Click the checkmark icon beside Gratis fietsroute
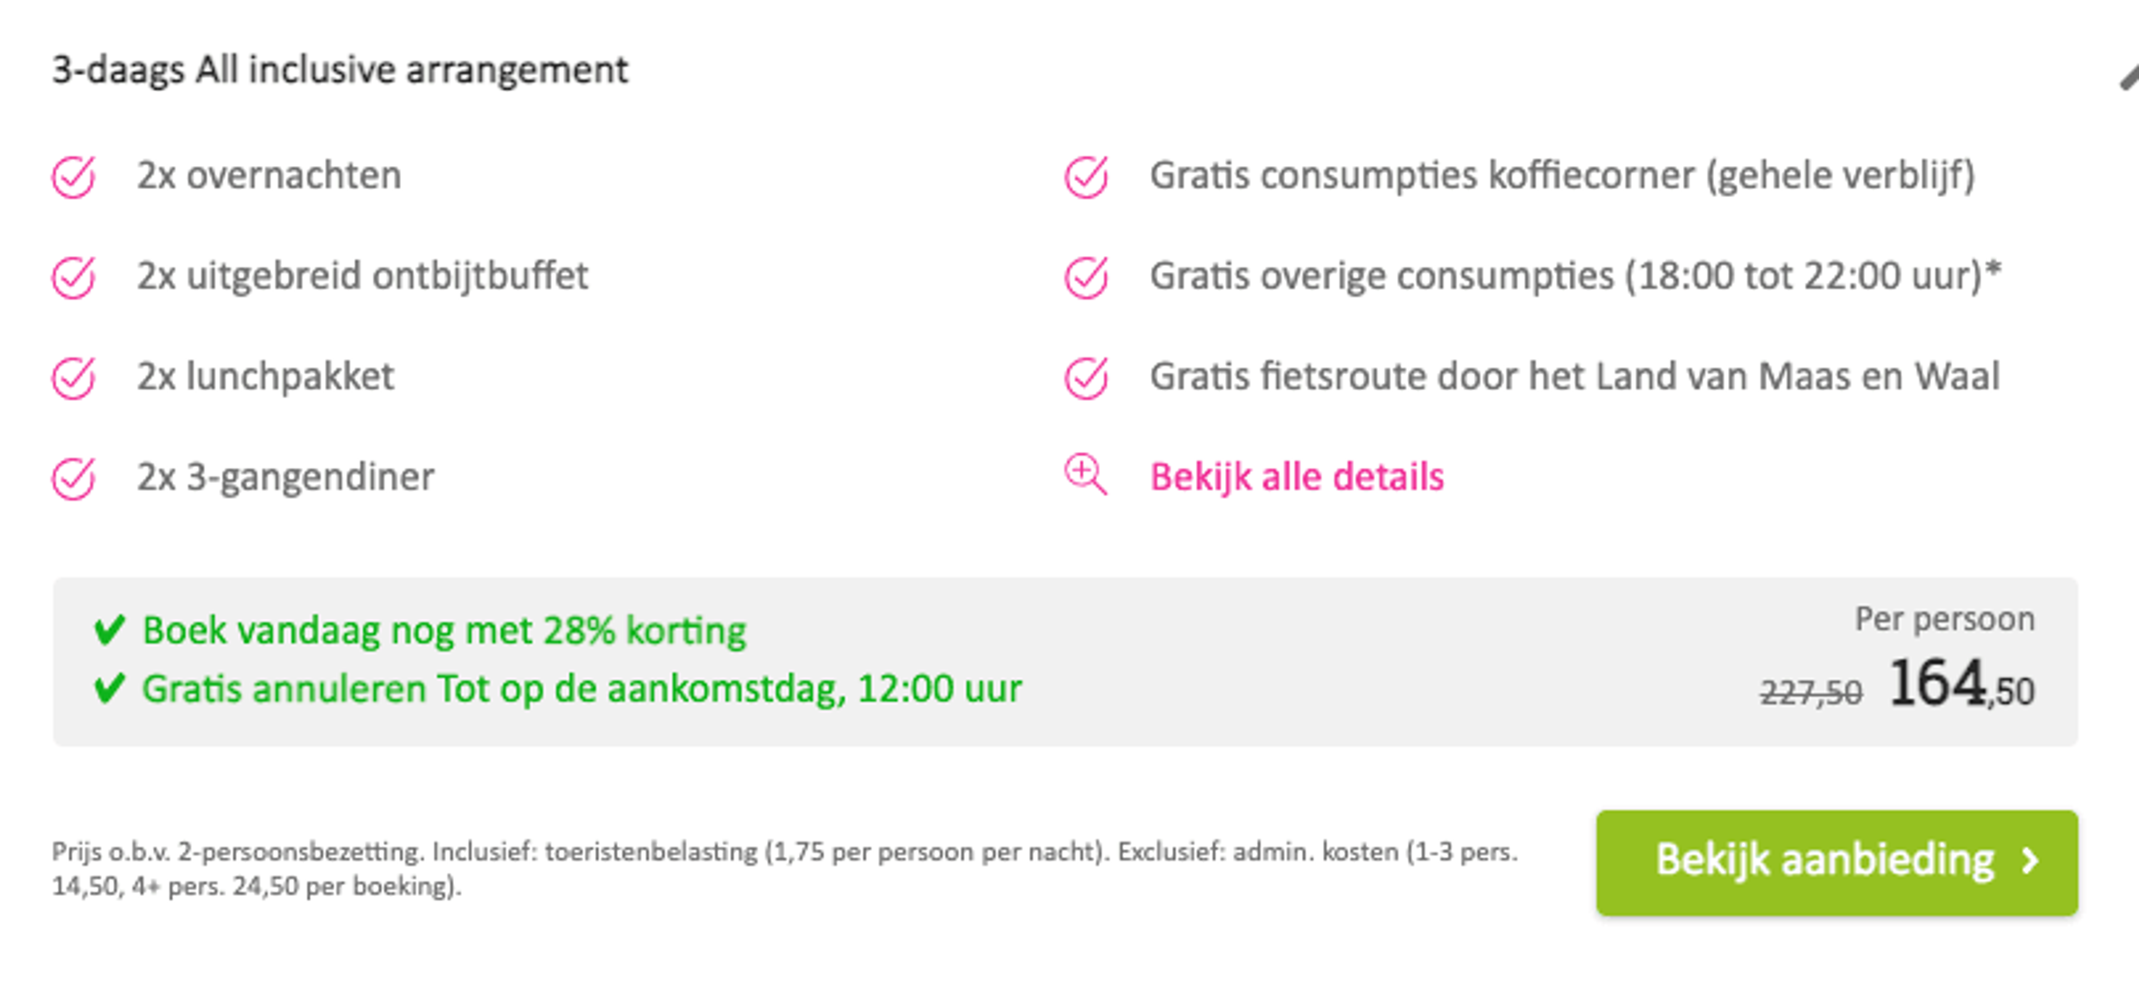The height and width of the screenshot is (998, 2139). point(1086,377)
